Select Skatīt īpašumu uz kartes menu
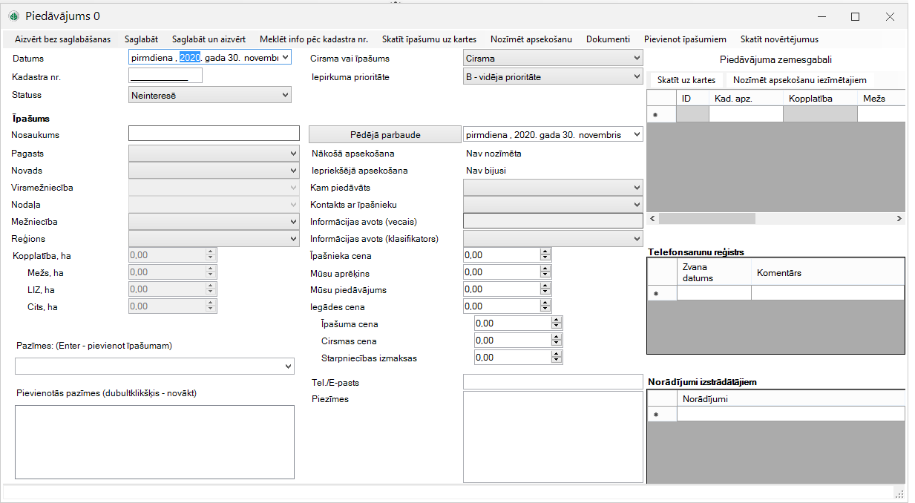 click(429, 39)
